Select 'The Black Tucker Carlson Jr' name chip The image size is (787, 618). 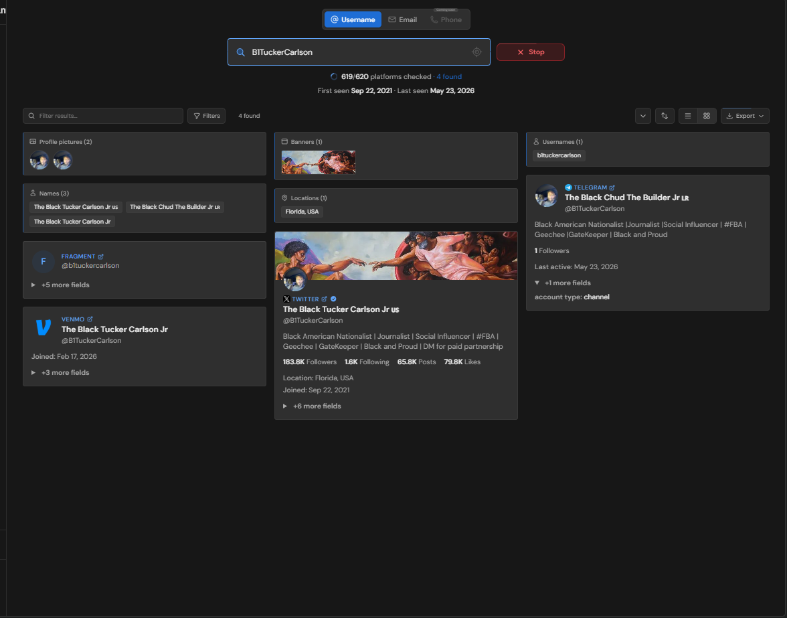coord(72,222)
